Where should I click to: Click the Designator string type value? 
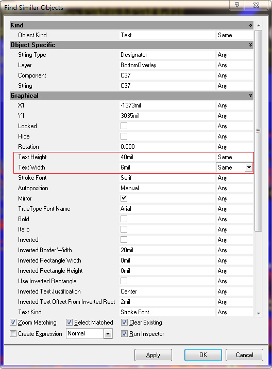pyautogui.click(x=167, y=55)
